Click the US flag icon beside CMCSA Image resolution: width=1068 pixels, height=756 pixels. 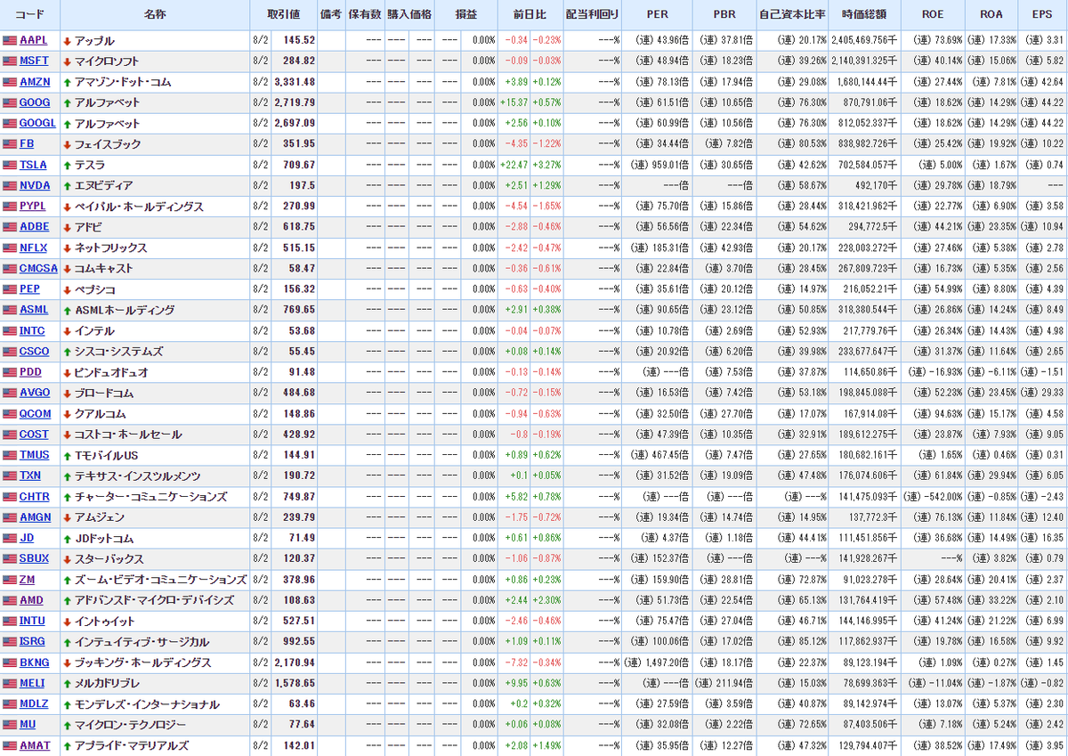point(10,269)
